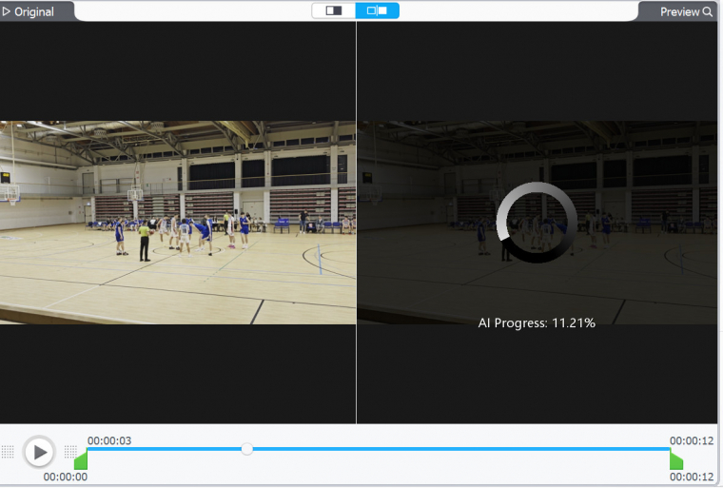This screenshot has width=723, height=488.
Task: Click the dotted grip right of play button
Action: click(70, 452)
